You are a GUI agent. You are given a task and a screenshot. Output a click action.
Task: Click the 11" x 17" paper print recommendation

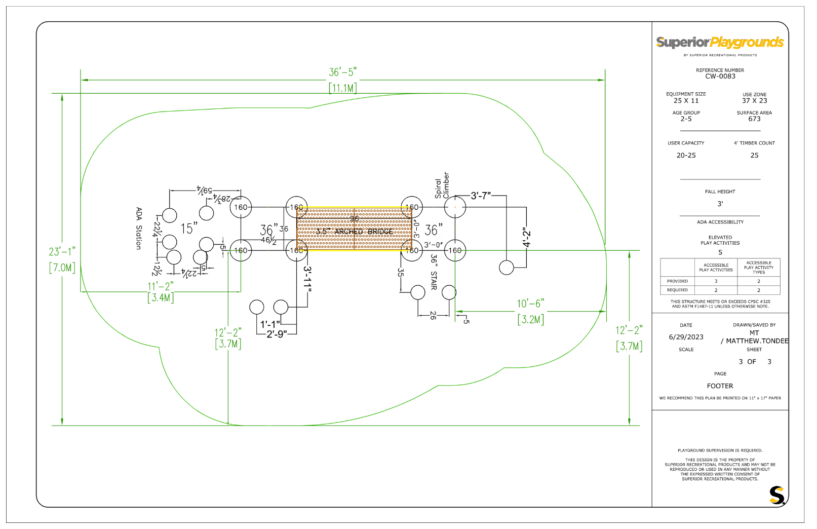point(720,398)
